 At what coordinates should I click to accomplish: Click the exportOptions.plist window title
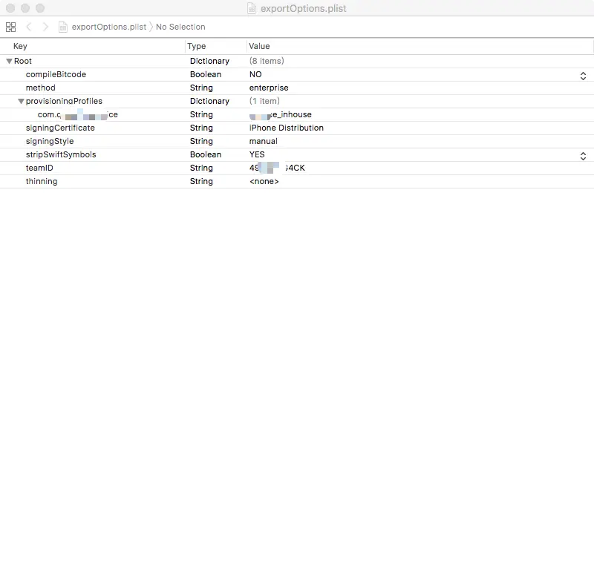pos(304,8)
